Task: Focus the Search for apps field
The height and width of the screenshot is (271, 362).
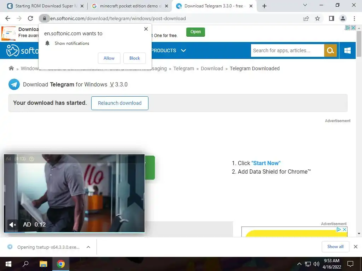Action: coord(287,50)
